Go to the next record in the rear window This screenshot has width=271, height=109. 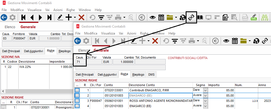tap(41, 17)
